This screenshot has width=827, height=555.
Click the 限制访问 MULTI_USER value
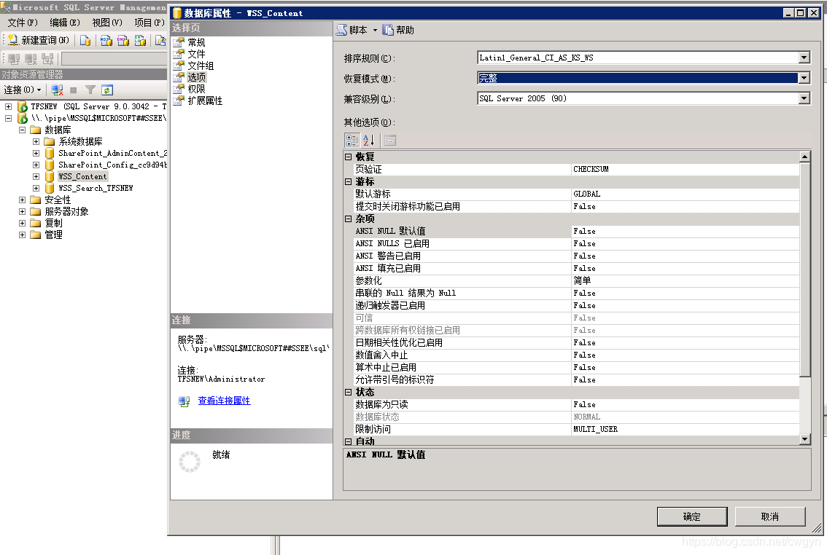tap(685, 429)
